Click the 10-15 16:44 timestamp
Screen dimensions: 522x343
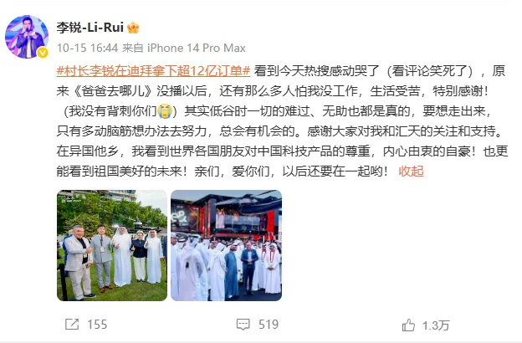[x=87, y=48]
